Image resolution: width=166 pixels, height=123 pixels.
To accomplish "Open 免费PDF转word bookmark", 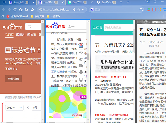I will pyautogui.click(x=17, y=16).
